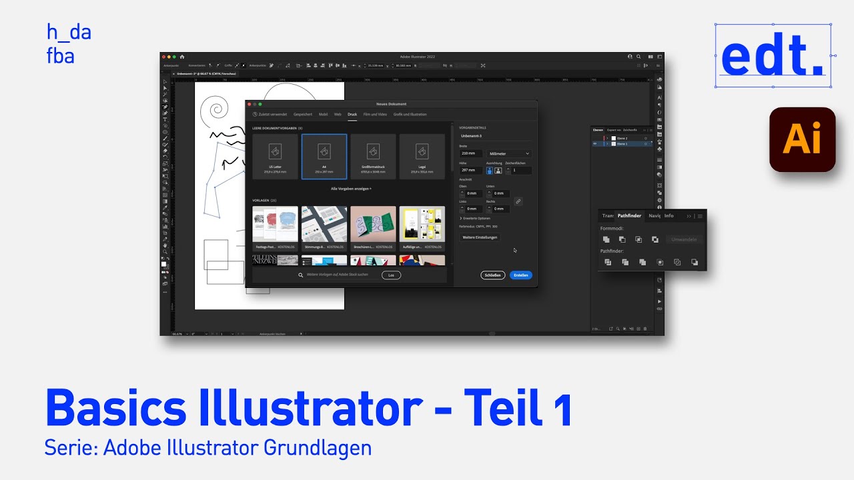Viewport: 854px width, 480px height.
Task: Select the Legal preset thumbnail
Action: point(422,157)
